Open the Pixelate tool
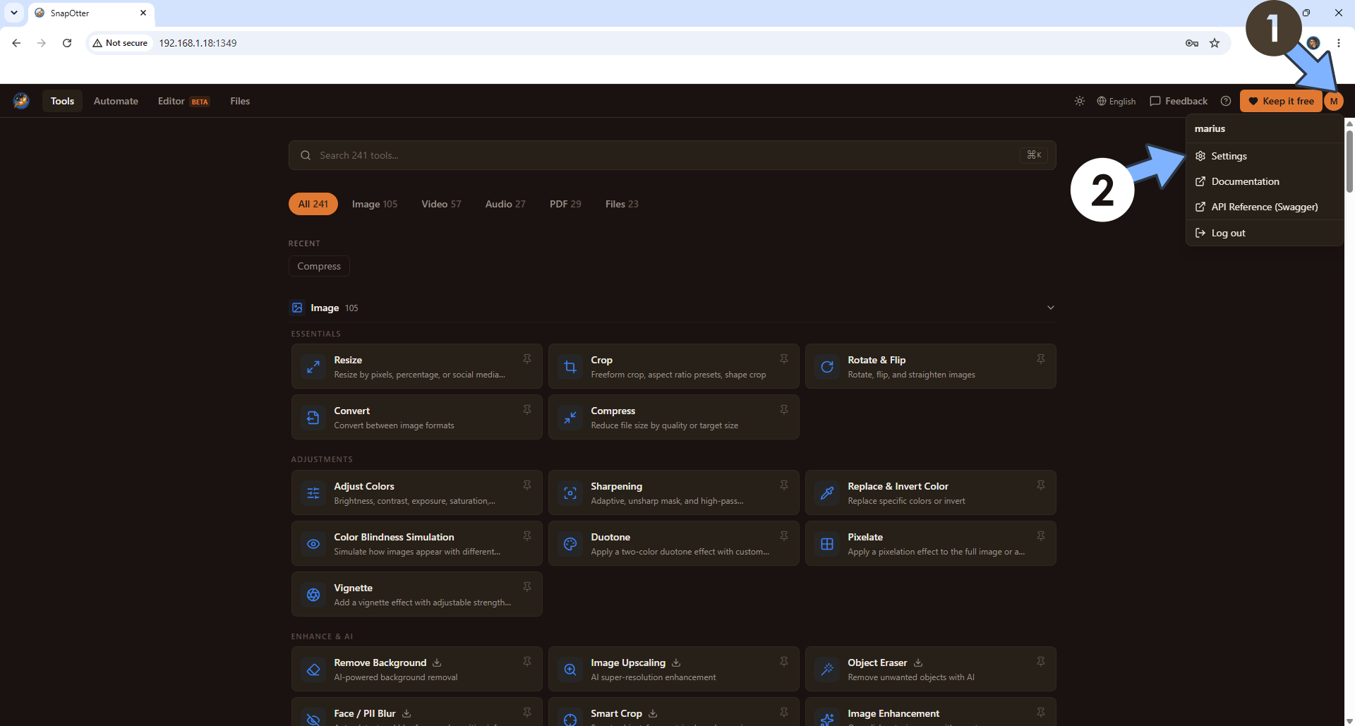 930,543
